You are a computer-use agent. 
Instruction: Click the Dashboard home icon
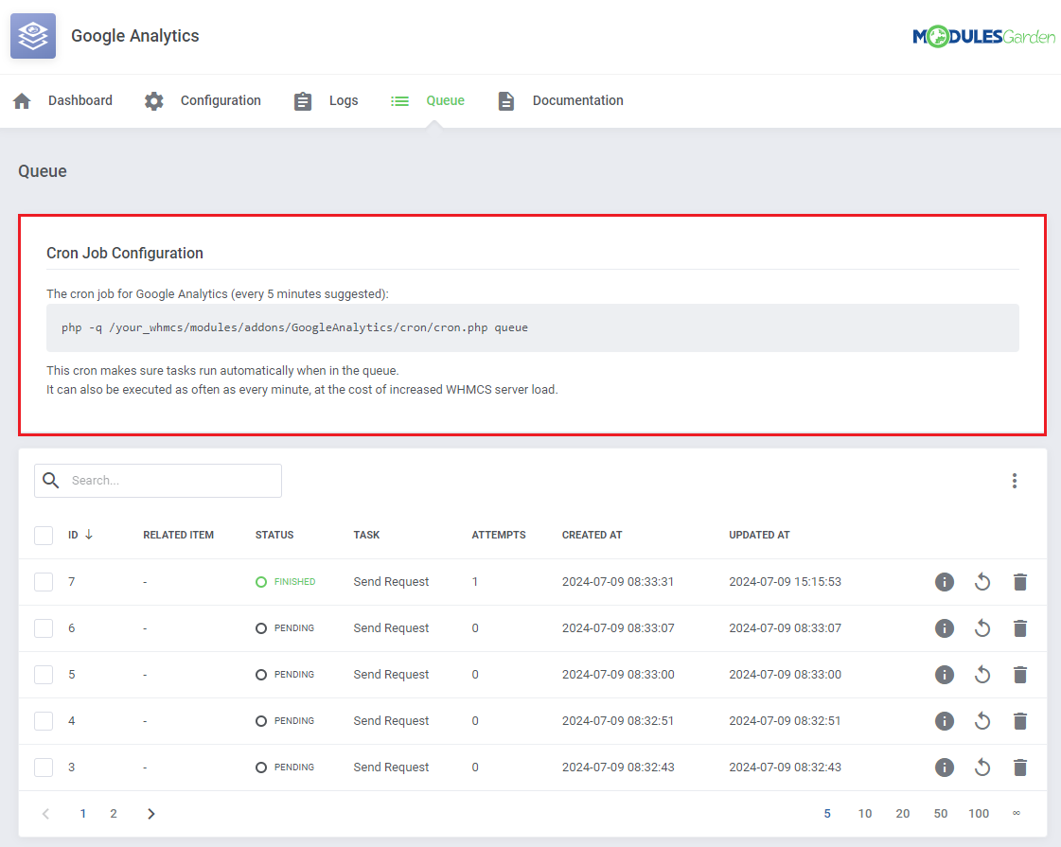(x=22, y=101)
